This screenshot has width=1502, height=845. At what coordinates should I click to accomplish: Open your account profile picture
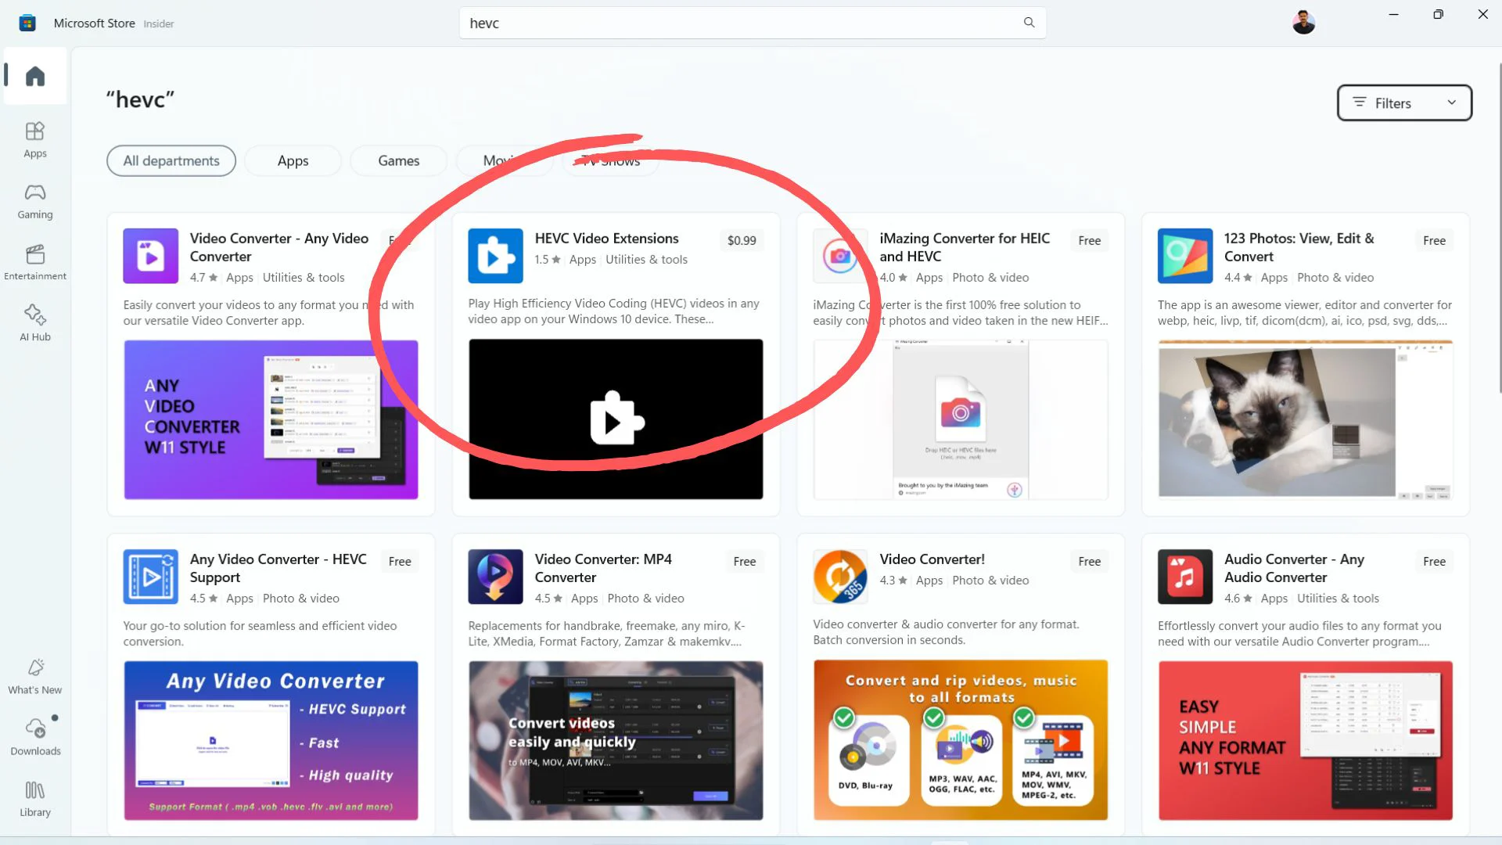pos(1303,22)
